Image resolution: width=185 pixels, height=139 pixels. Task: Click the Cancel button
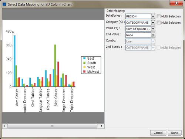[x=158, y=133]
